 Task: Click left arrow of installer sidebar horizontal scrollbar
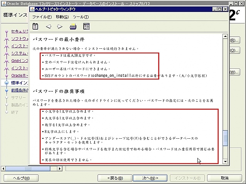point(3,169)
